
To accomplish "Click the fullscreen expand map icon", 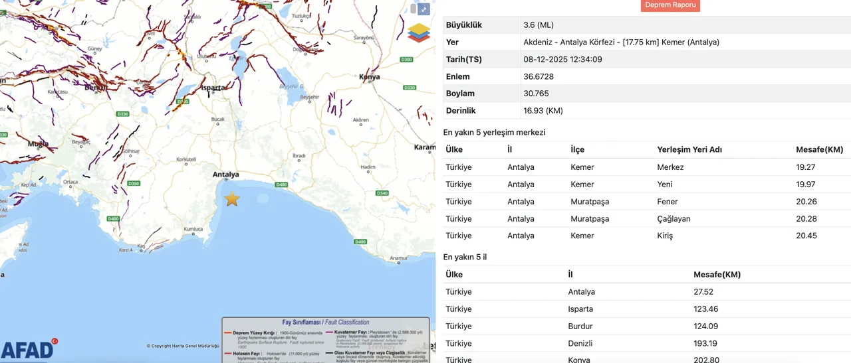I will click(x=424, y=9).
